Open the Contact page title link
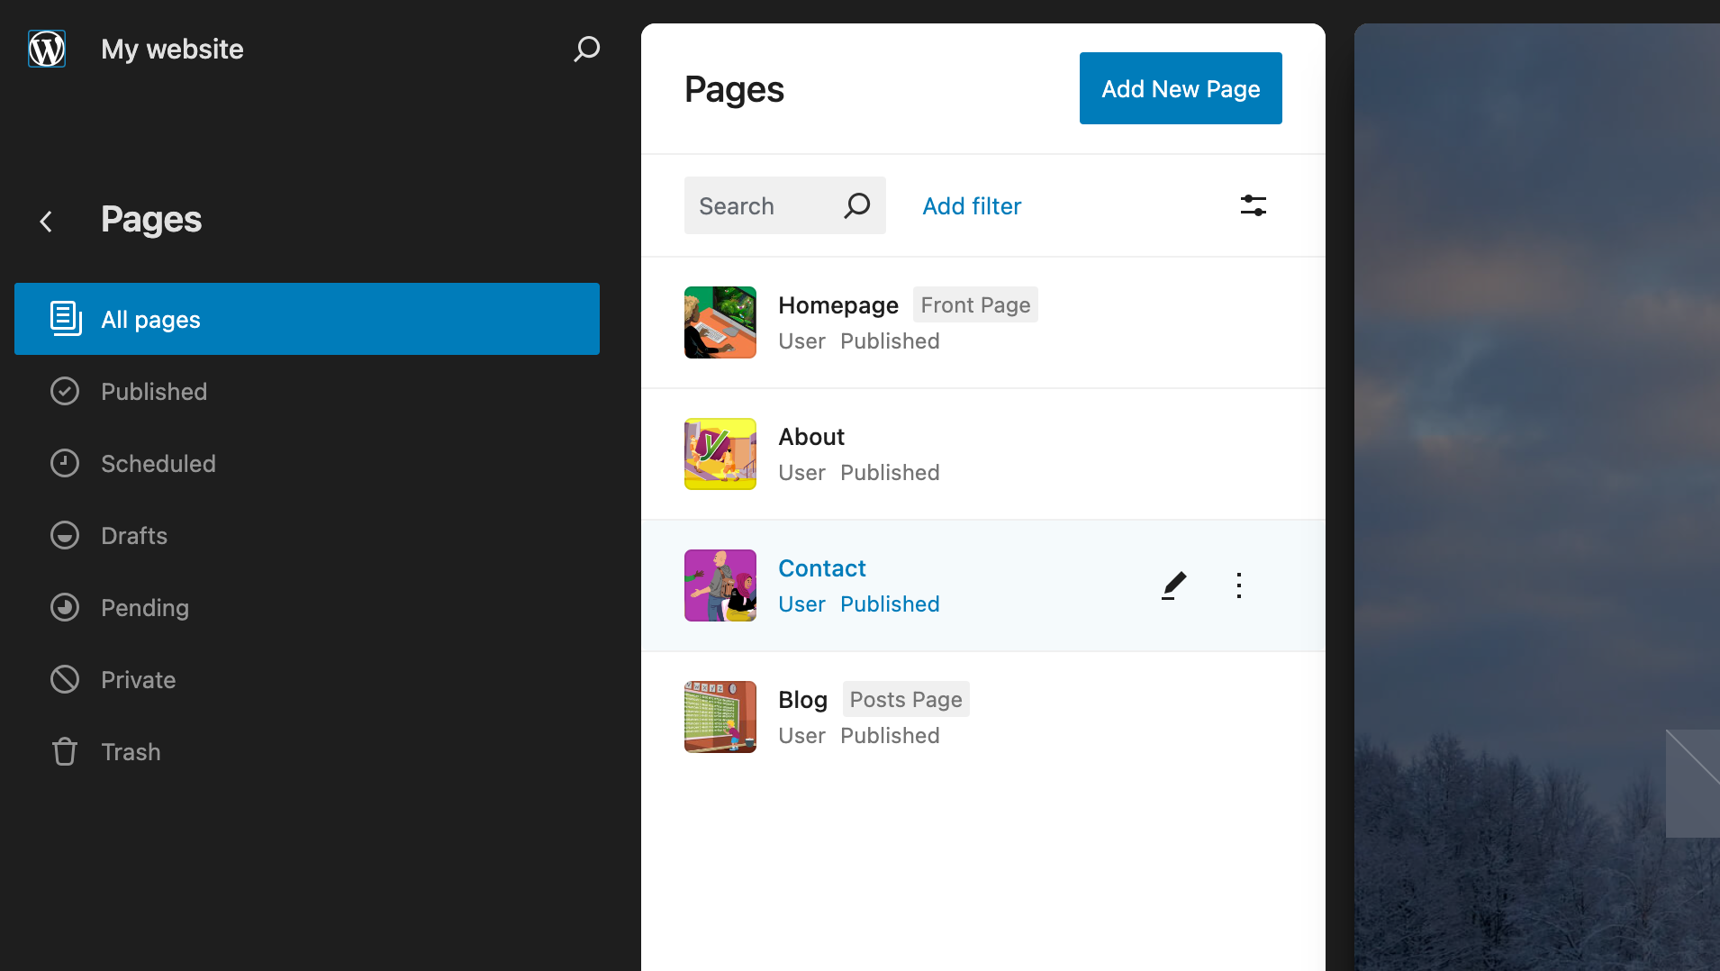The width and height of the screenshot is (1720, 971). (x=822, y=568)
